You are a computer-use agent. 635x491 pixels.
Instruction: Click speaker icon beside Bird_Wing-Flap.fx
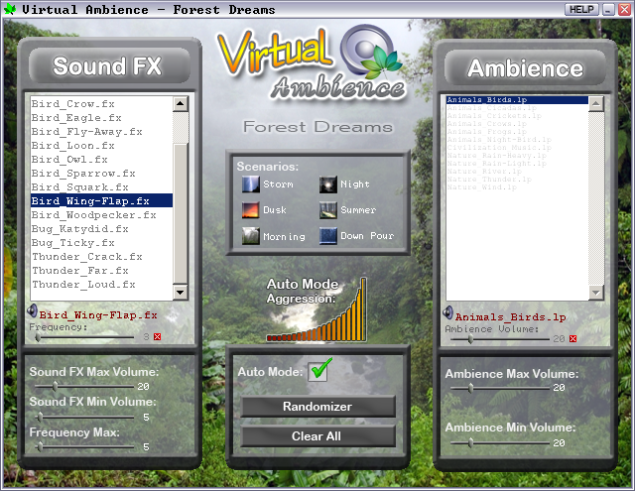(32, 311)
